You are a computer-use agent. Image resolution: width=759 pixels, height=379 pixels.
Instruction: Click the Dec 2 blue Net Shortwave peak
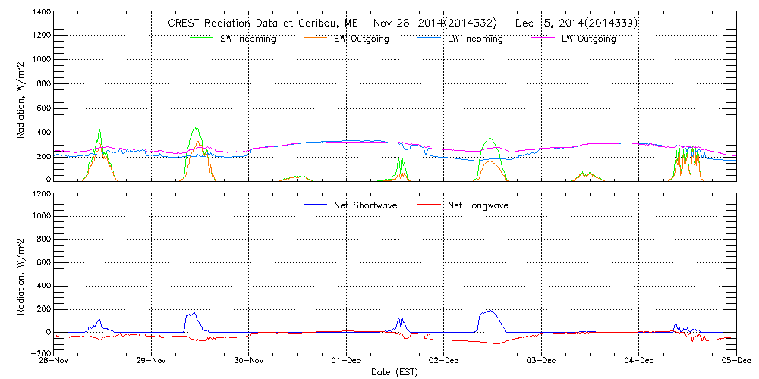(490, 311)
